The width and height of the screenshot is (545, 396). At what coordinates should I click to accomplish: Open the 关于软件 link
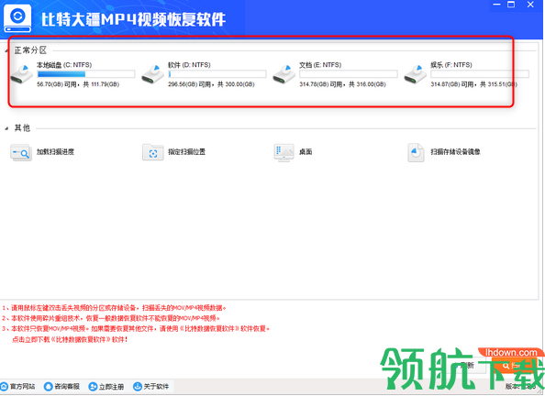click(156, 386)
